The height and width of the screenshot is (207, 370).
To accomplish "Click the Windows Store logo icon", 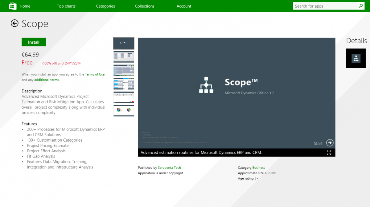I will click(x=12, y=6).
